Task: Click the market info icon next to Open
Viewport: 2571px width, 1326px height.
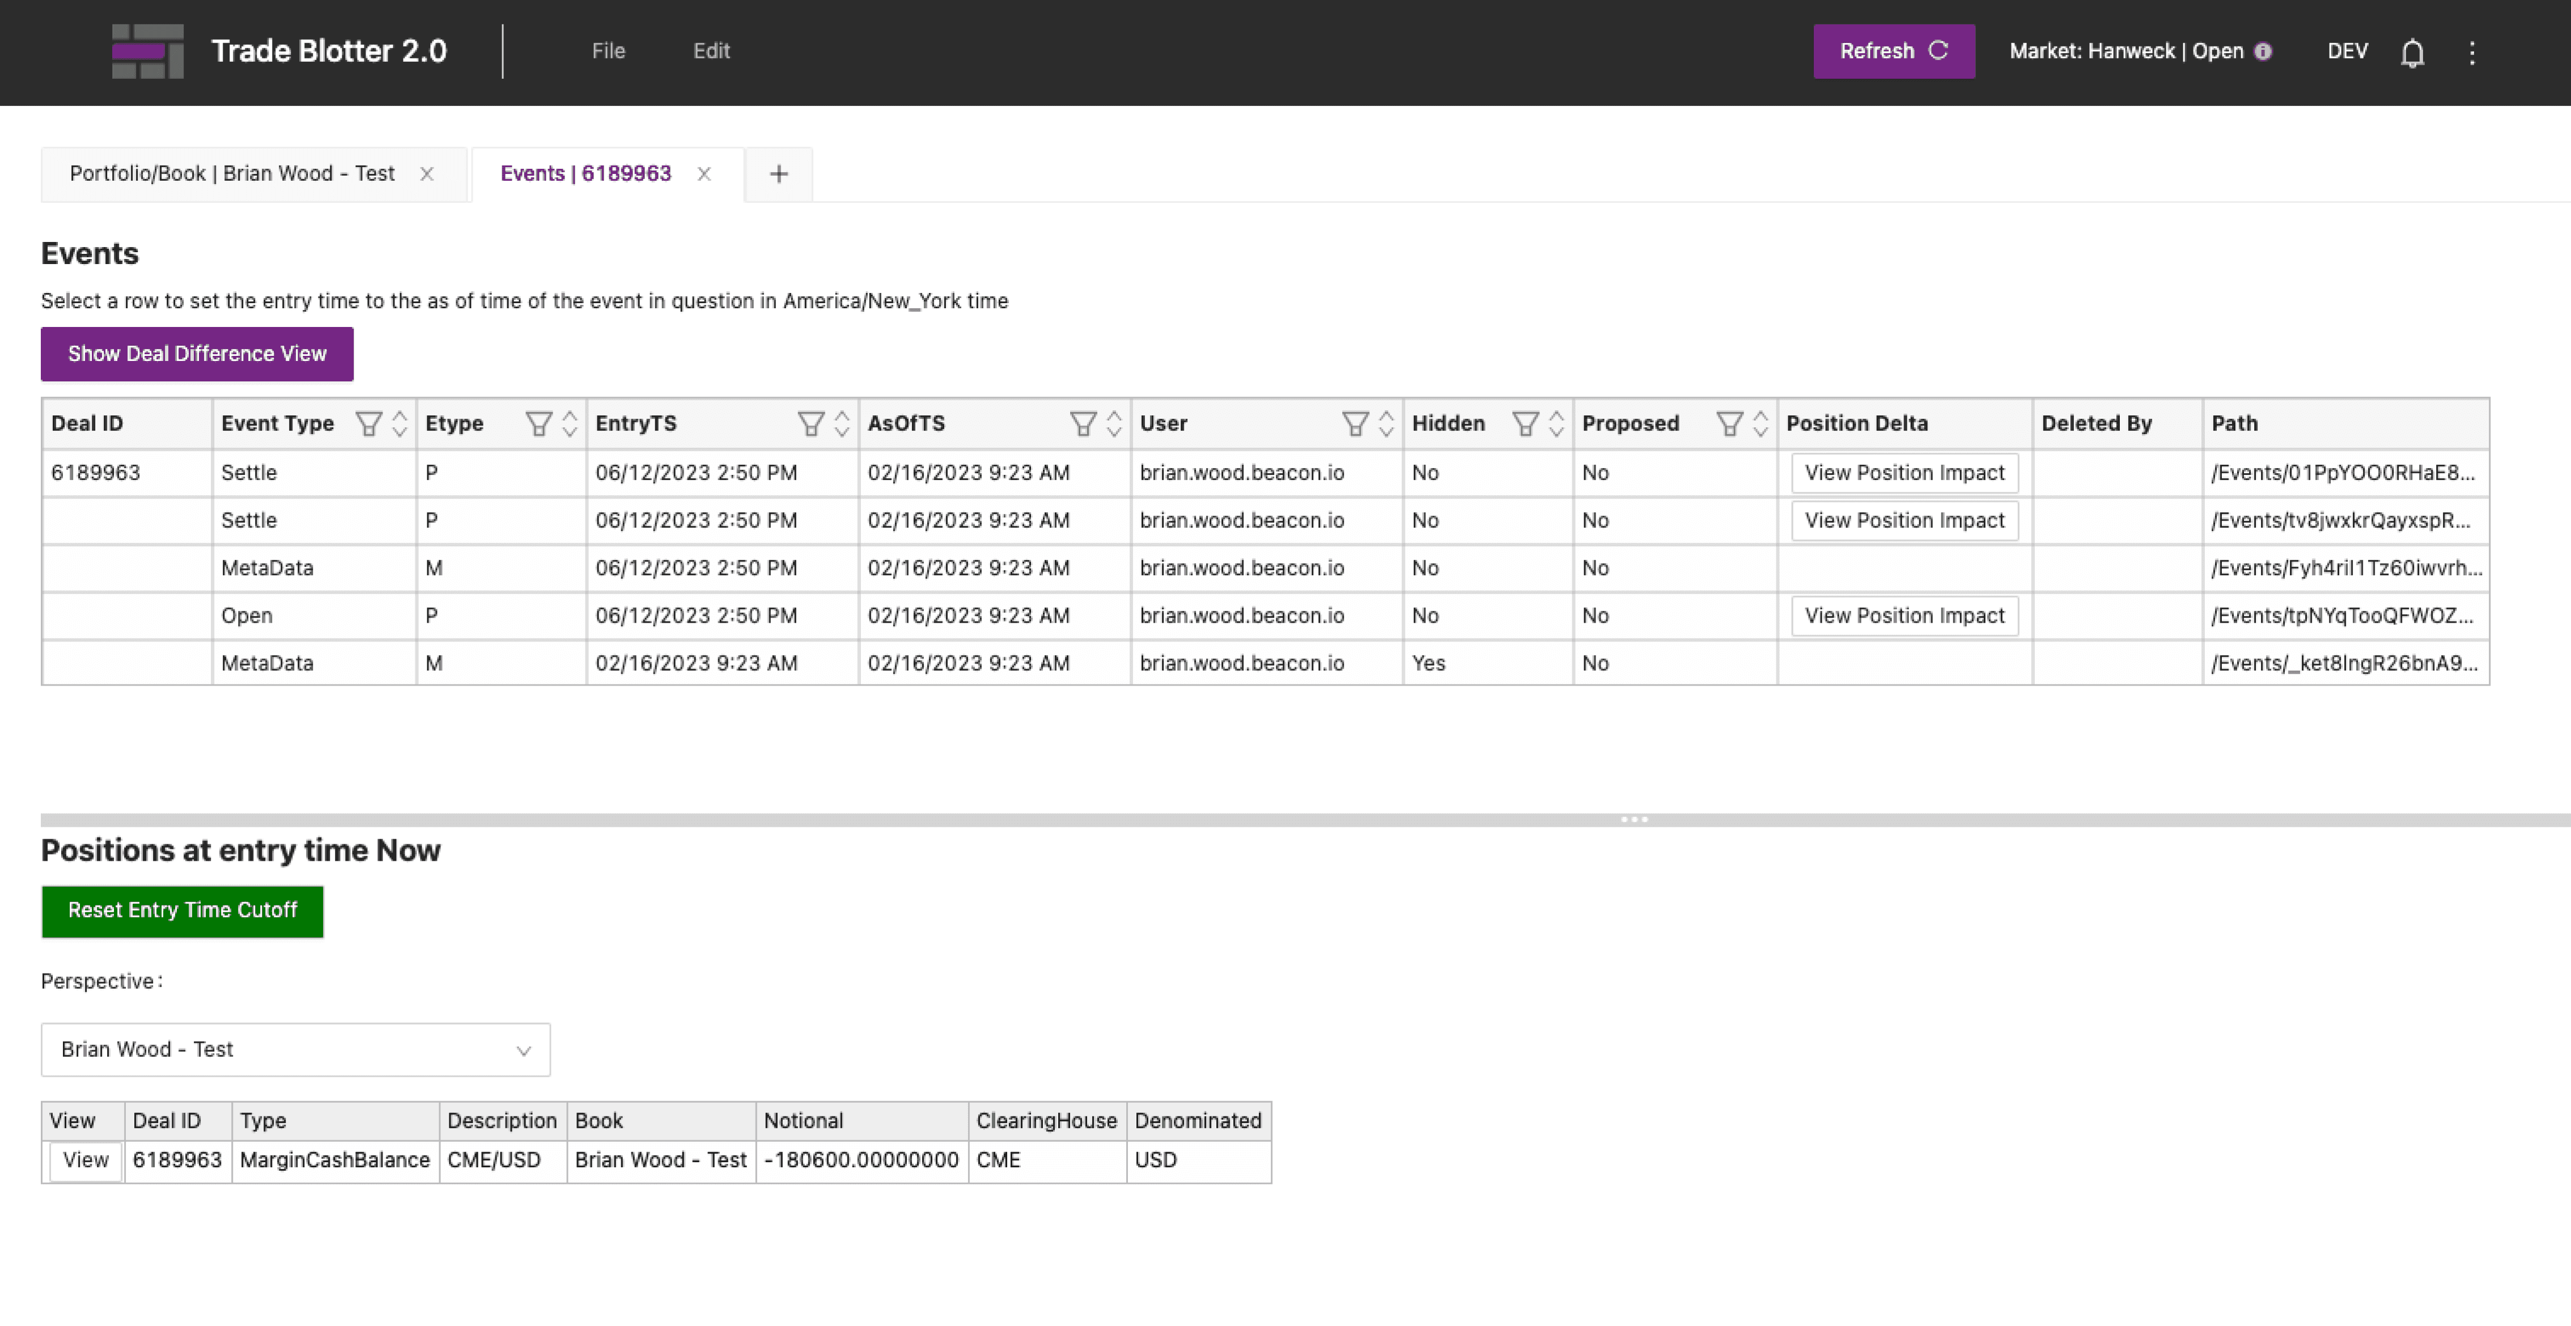Action: coord(2264,52)
